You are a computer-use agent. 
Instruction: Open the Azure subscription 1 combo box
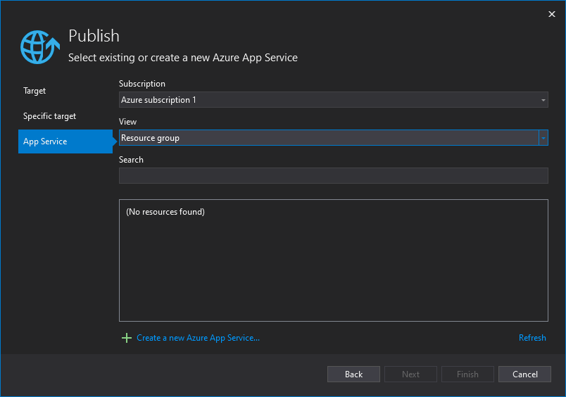[x=327, y=100]
